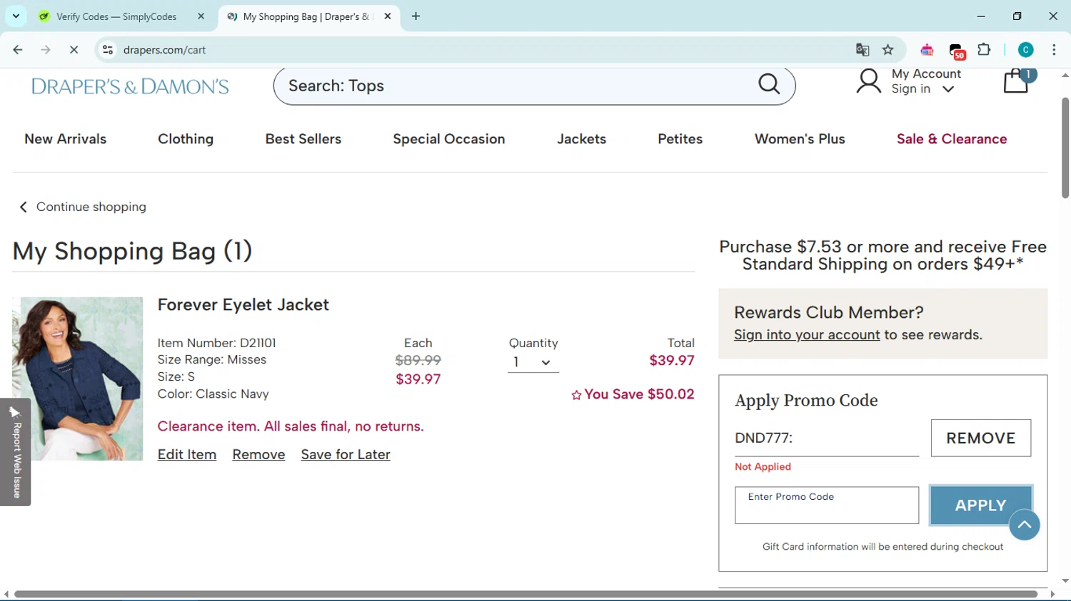Click the Forever Eyelet Jacket title
1071x601 pixels.
[x=243, y=304]
